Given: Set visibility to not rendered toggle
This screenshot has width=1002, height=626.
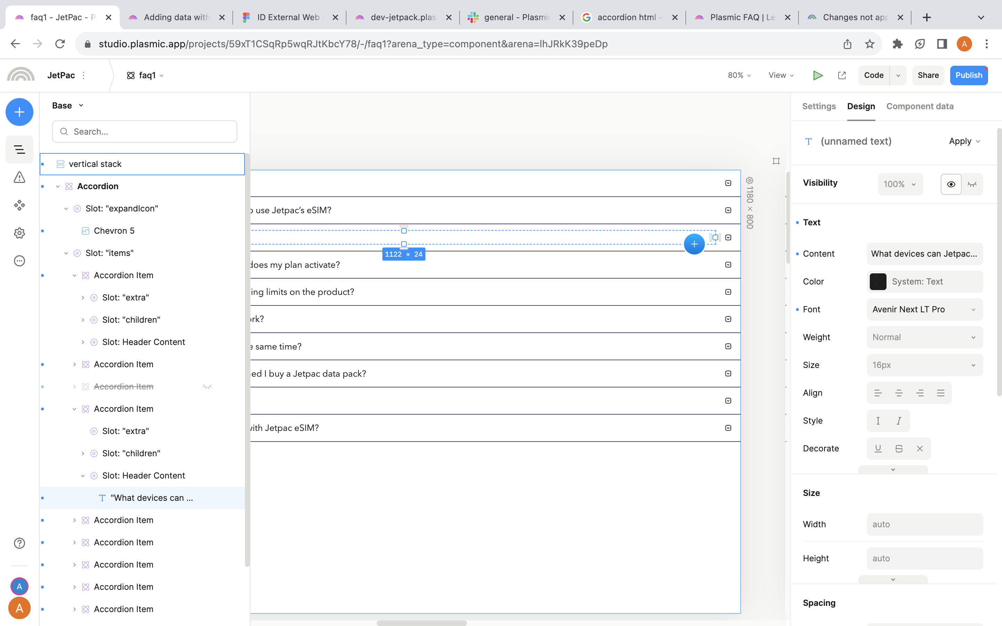Looking at the screenshot, I should pyautogui.click(x=972, y=184).
